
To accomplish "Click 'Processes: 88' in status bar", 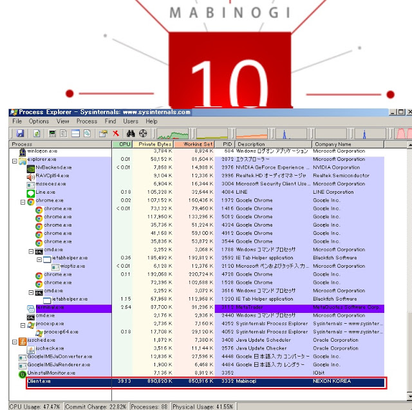I will click(x=149, y=407).
